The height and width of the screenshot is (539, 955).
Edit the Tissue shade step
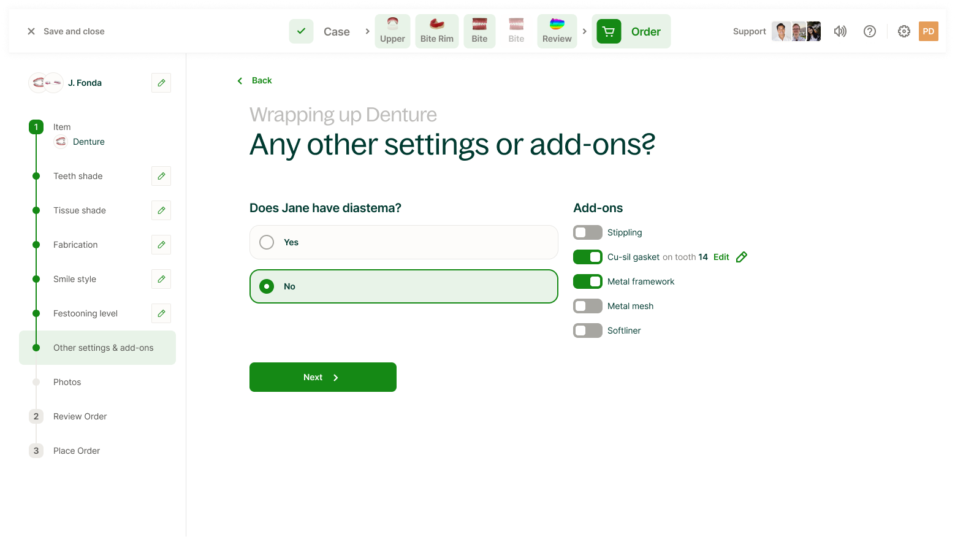coord(161,210)
